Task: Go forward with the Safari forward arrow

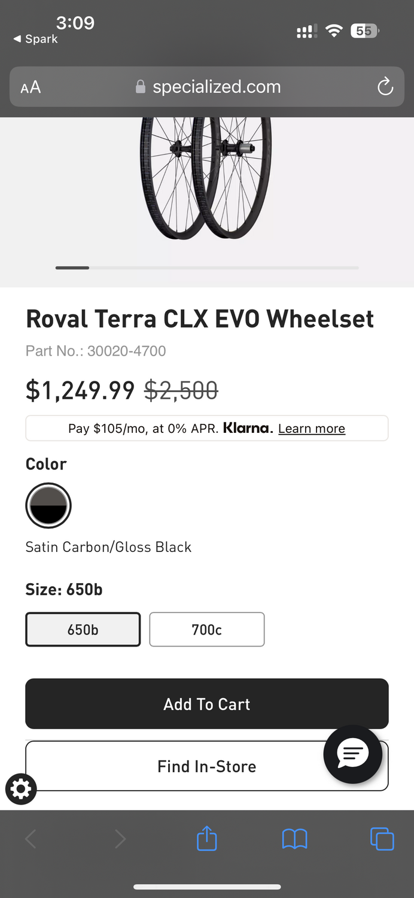Action: click(120, 839)
